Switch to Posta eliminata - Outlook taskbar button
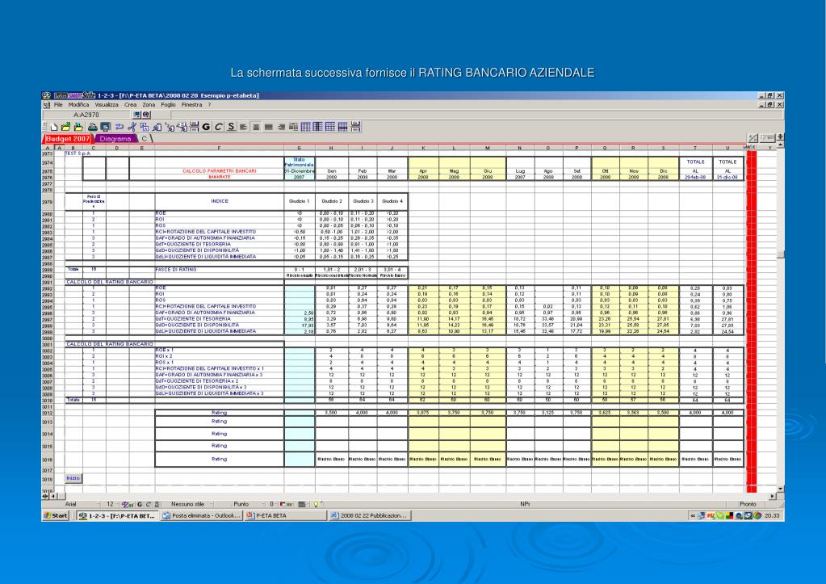Screen dimensions: 826x584 [x=202, y=515]
